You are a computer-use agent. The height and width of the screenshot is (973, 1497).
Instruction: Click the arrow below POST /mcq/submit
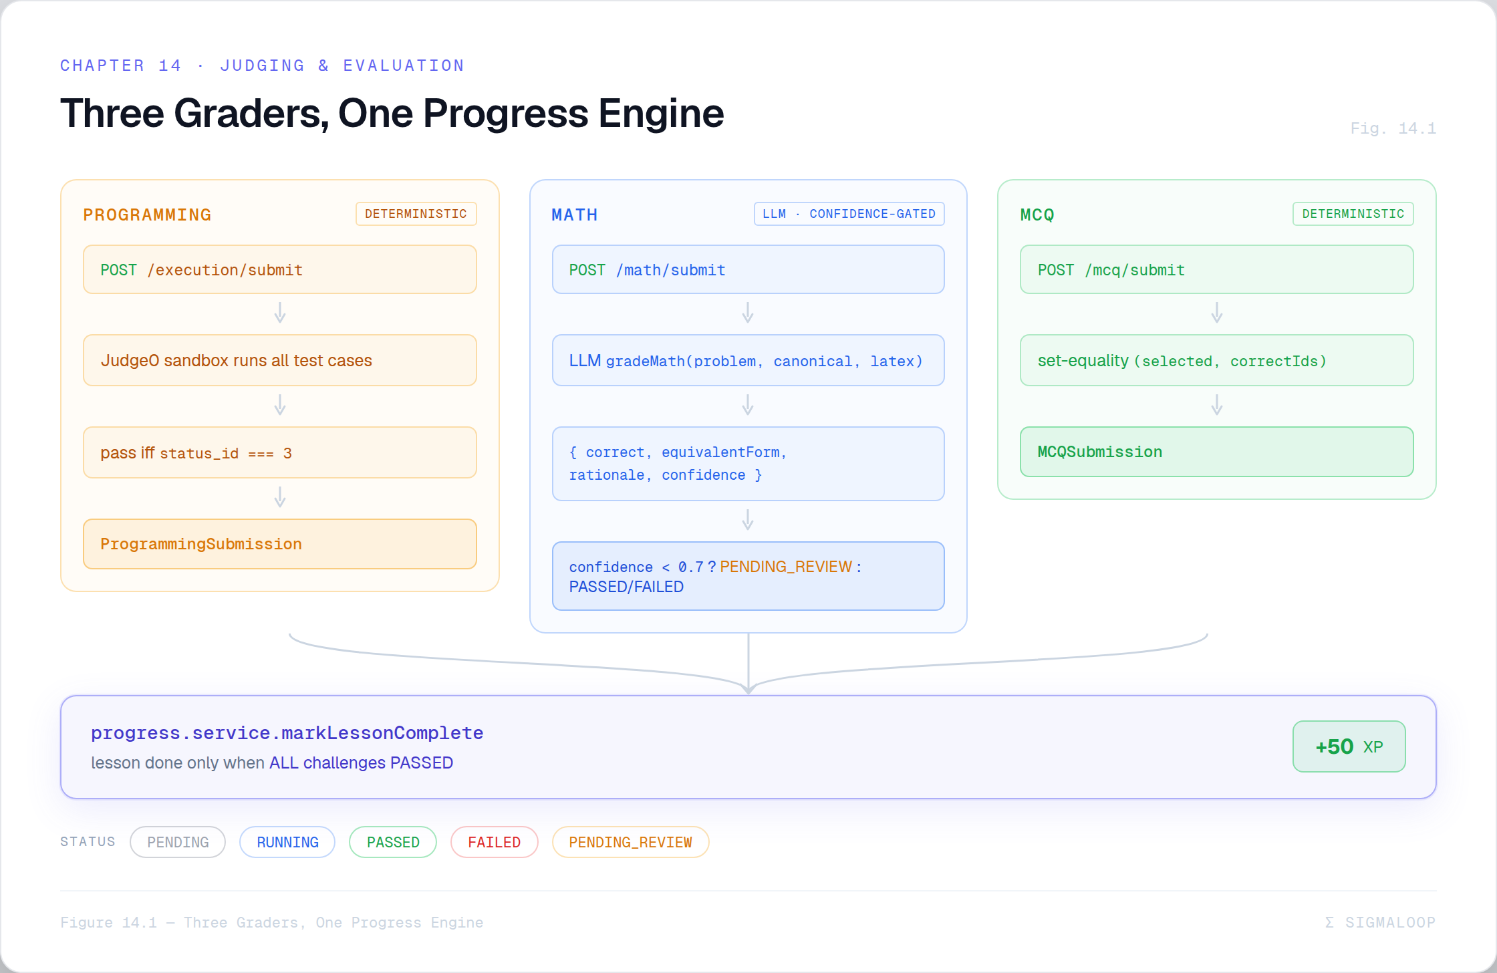(1217, 313)
